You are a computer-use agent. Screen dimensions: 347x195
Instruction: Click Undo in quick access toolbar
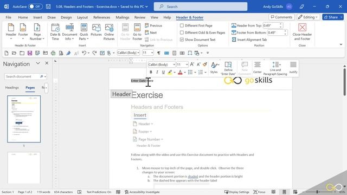click(x=84, y=53)
